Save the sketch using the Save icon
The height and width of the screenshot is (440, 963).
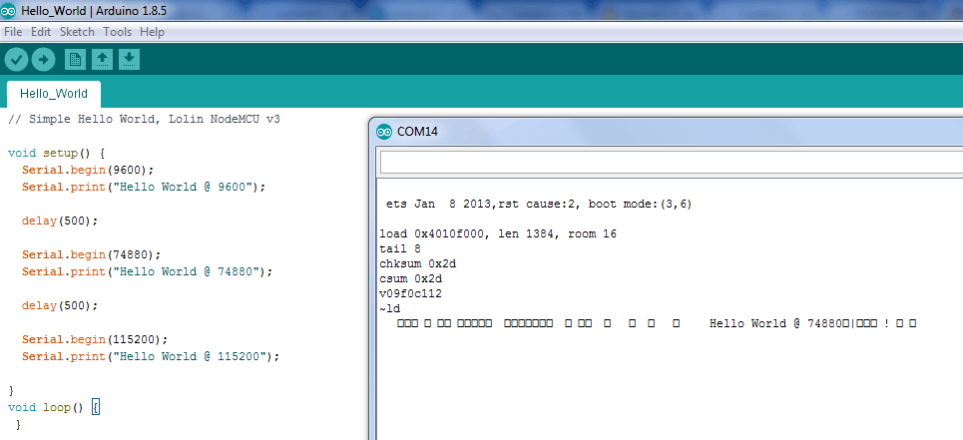tap(129, 60)
